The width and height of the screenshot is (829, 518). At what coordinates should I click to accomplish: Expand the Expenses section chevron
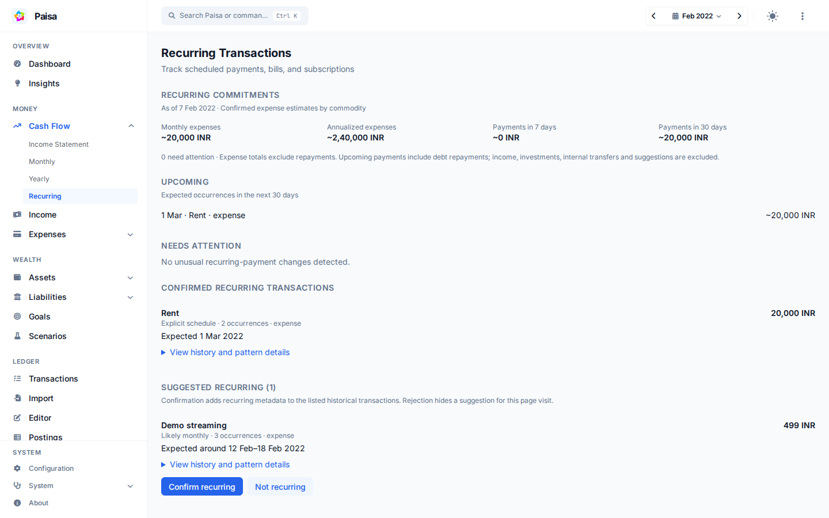tap(131, 234)
